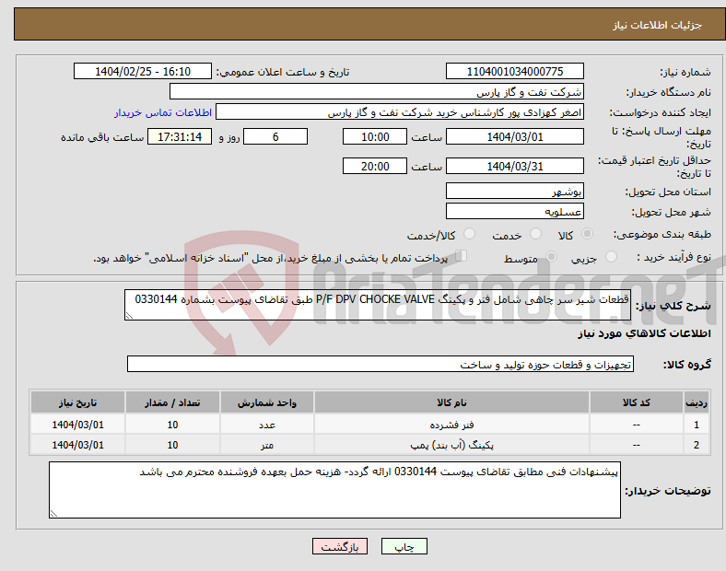Select the متوسط purchase type radio
The height and width of the screenshot is (571, 726).
[551, 257]
